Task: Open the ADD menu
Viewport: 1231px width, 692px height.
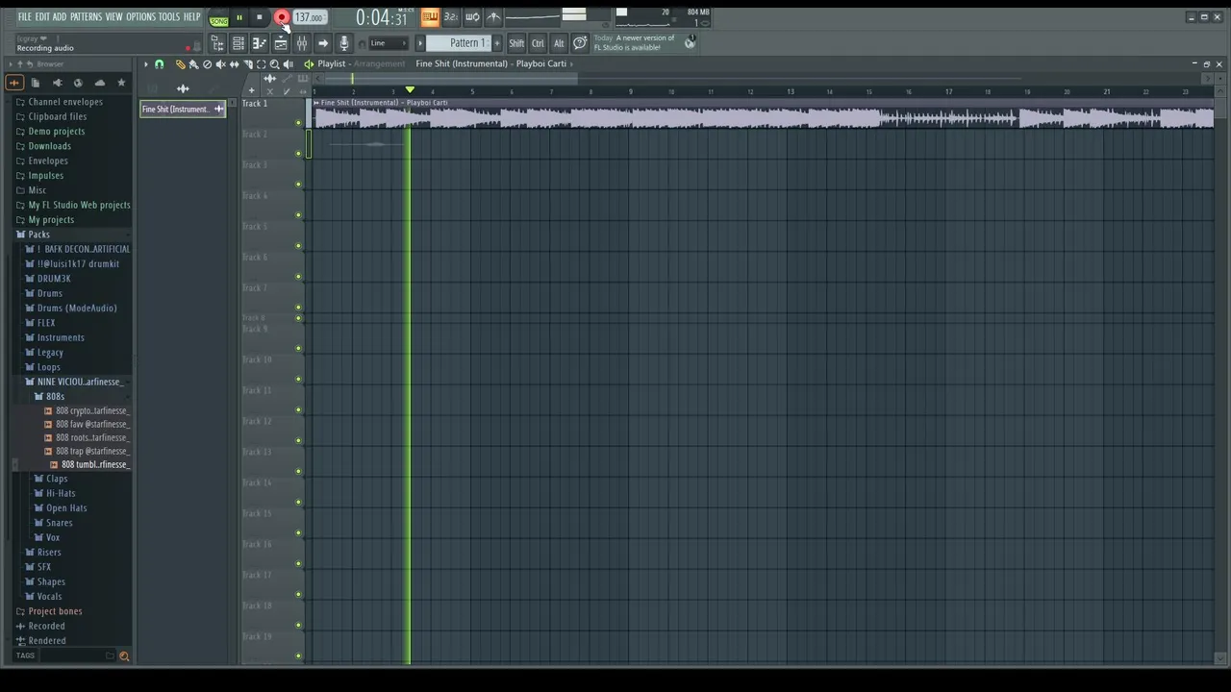Action: pos(60,17)
